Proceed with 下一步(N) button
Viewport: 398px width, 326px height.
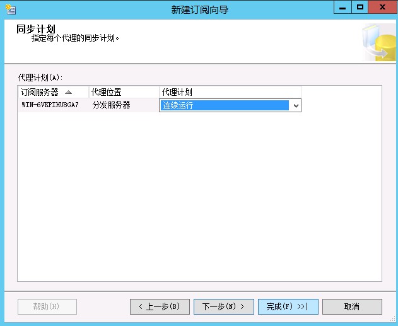[x=224, y=306]
